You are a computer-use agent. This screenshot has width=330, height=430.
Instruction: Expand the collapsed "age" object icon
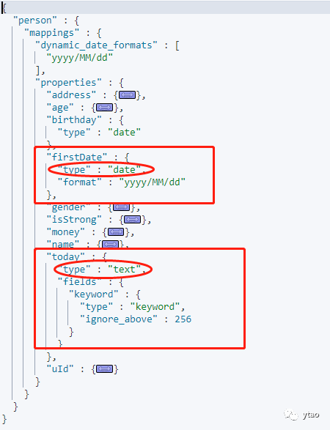pos(105,108)
